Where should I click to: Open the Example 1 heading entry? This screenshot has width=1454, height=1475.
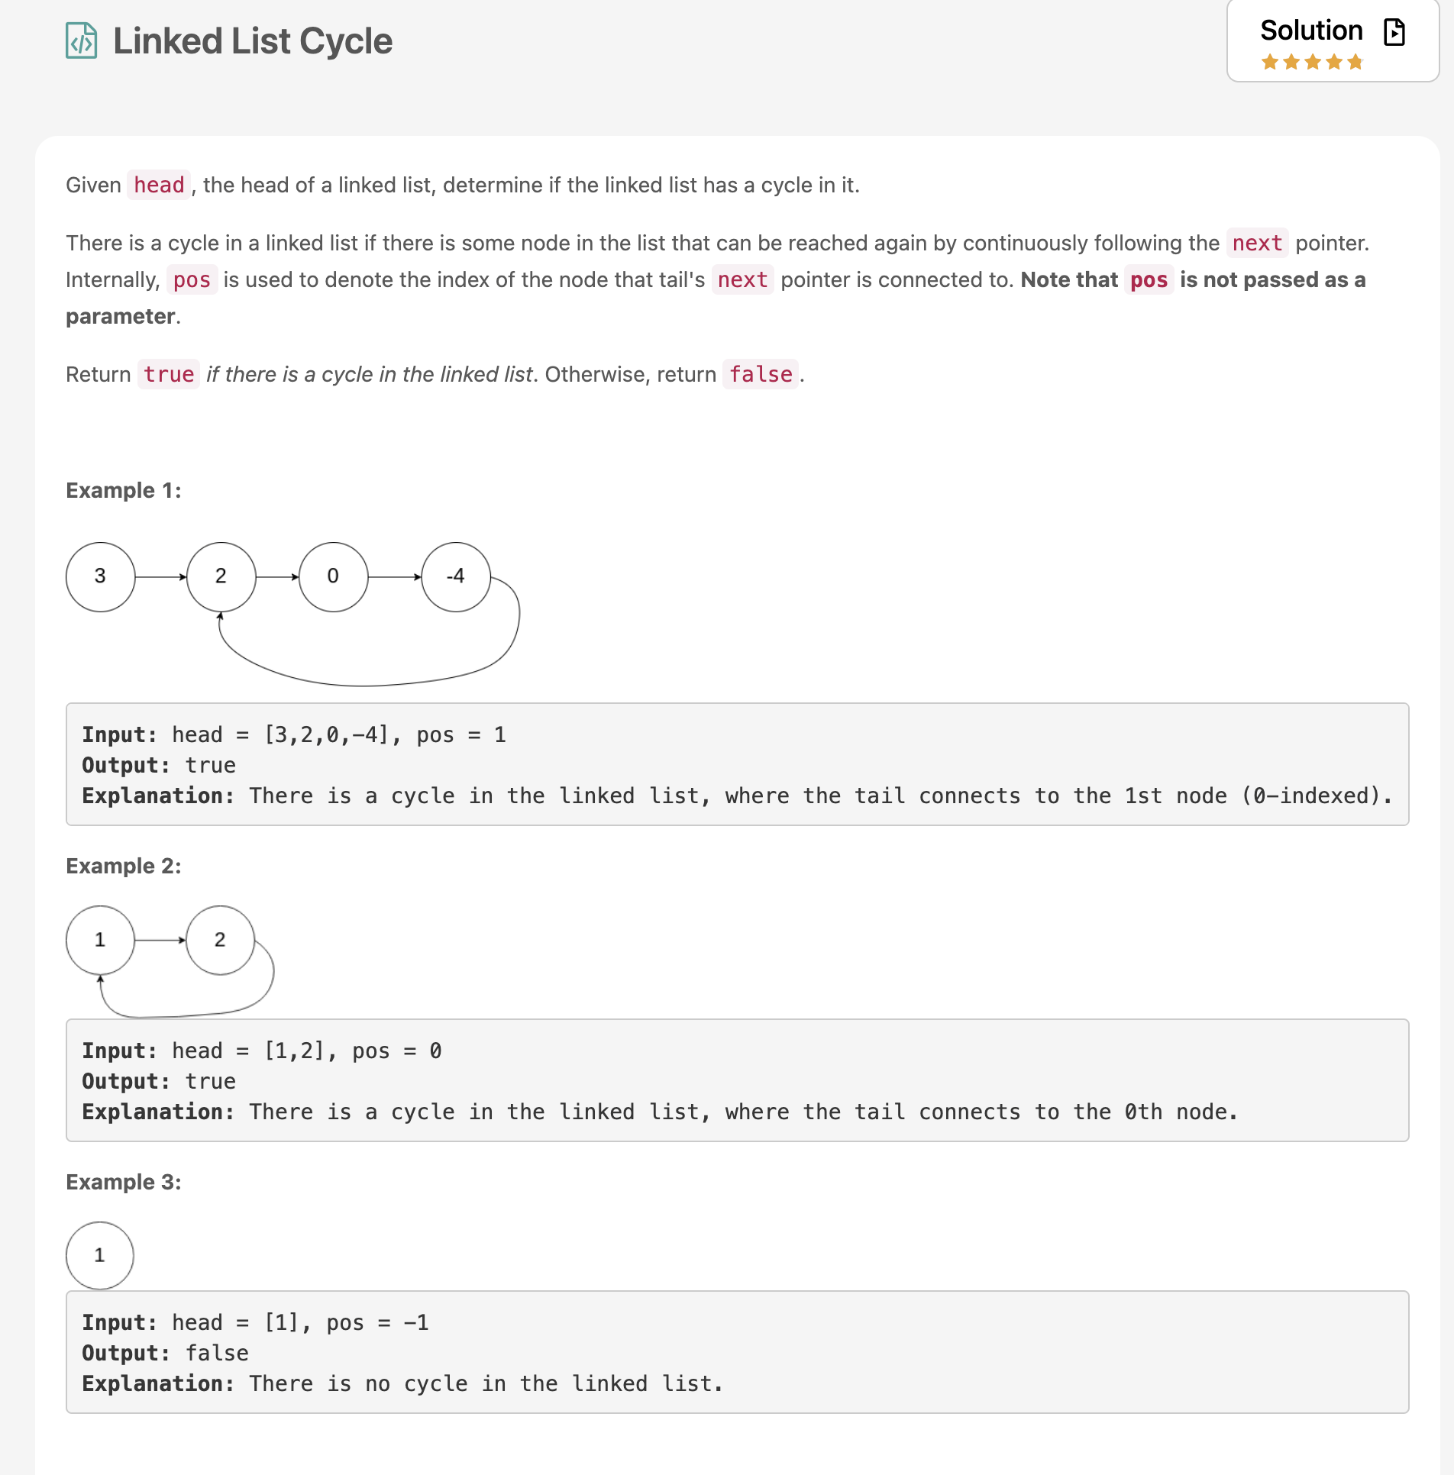pos(123,490)
